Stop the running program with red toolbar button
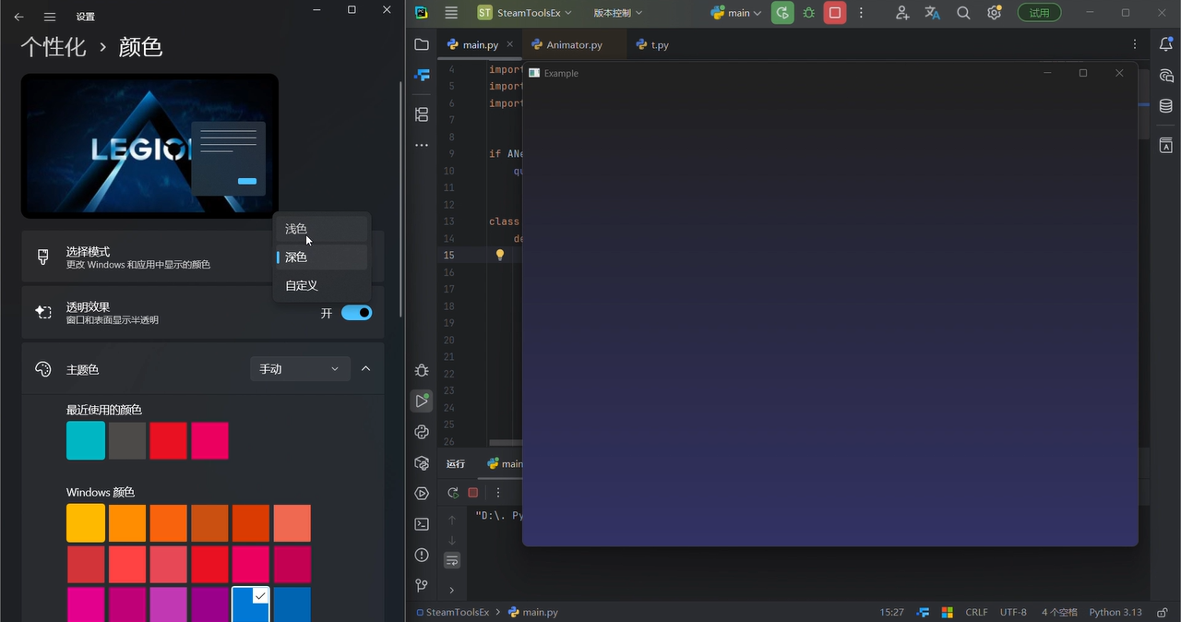This screenshot has width=1181, height=622. point(835,13)
